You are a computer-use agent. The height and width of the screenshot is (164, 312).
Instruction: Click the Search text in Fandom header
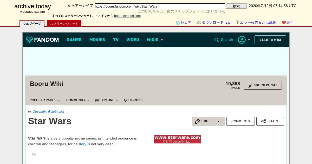pos(227,40)
